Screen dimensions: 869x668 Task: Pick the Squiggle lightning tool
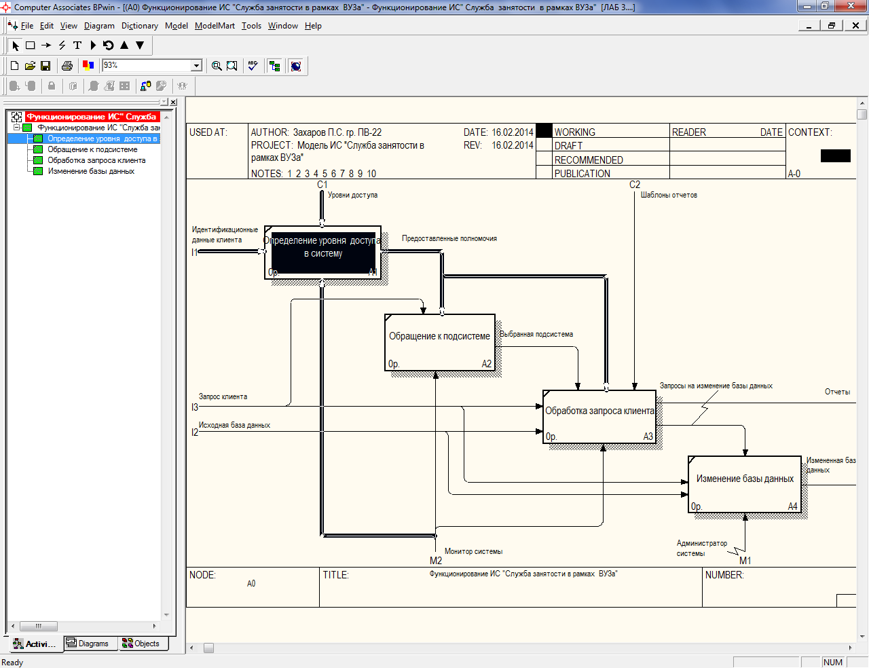click(62, 45)
